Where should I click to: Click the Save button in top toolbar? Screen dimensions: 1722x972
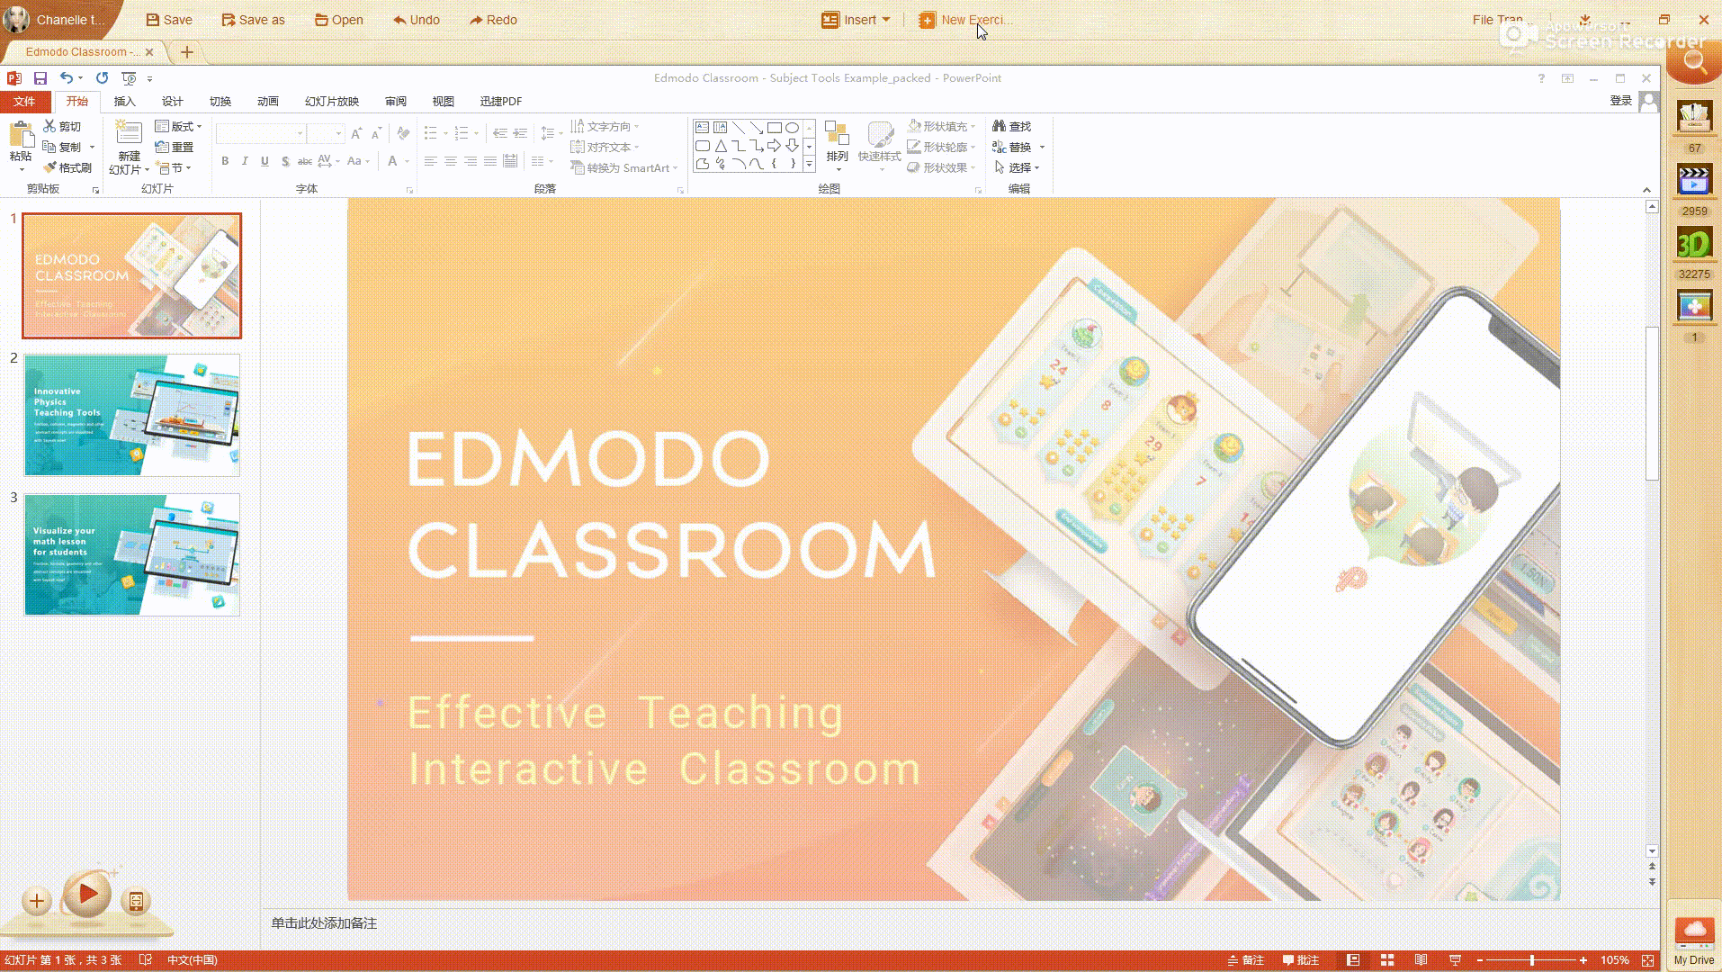169,20
